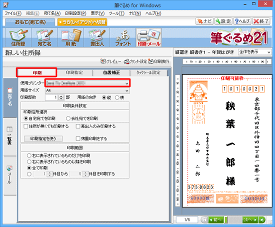Open the フォント font tool icon

[x=123, y=37]
